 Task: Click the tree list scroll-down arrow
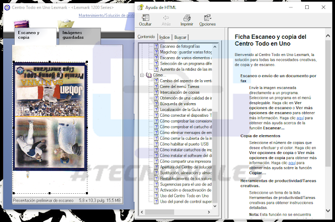(215, 206)
